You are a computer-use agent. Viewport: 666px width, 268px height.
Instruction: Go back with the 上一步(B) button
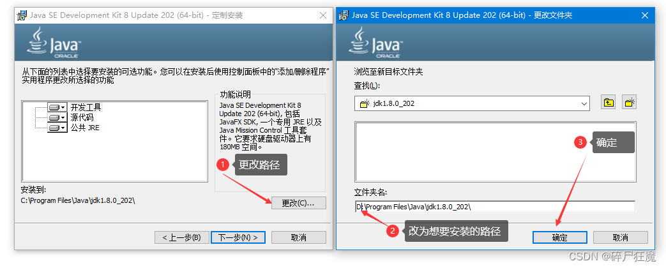click(x=181, y=237)
